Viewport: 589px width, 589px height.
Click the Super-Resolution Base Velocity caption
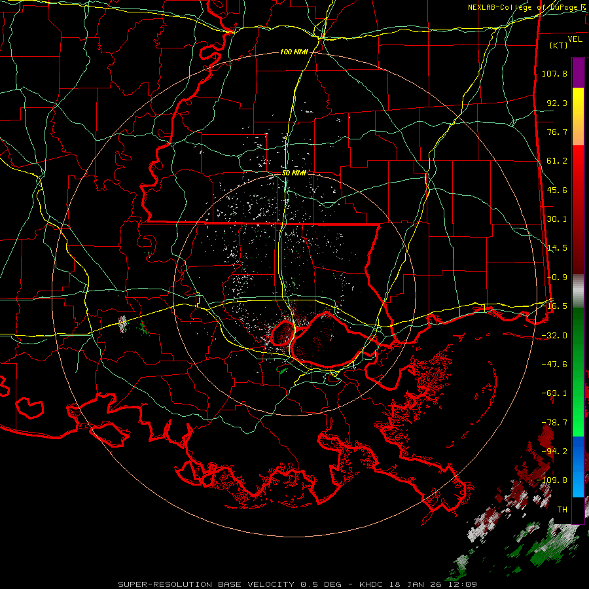coord(298,584)
